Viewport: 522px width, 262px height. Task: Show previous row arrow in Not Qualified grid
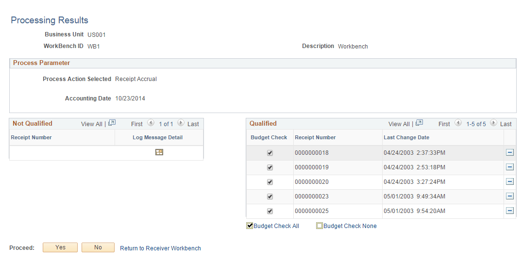click(151, 123)
